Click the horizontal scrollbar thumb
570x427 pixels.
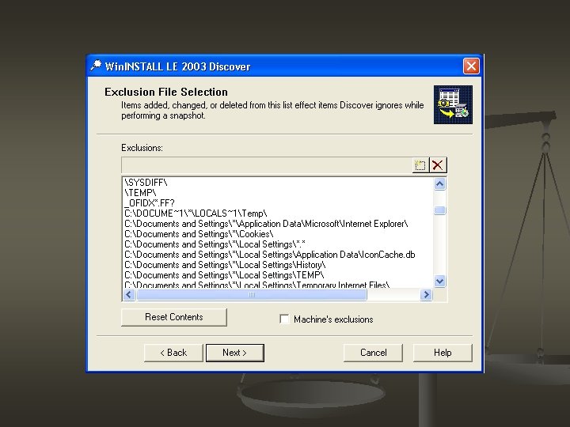click(252, 294)
